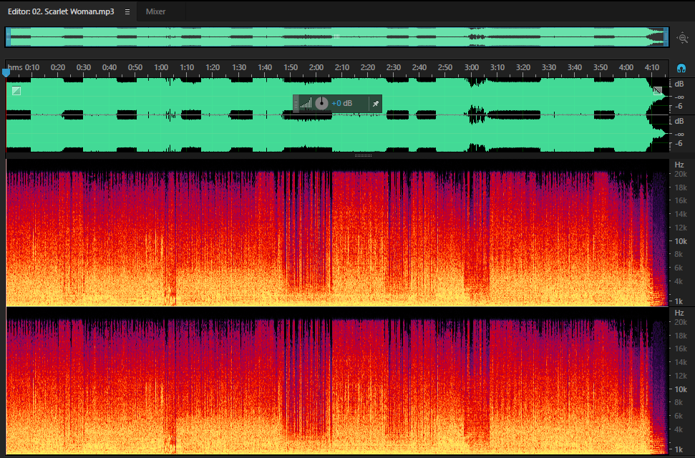Viewport: 695px width, 458px height.
Task: Grab the HUD drag grip handle
Action: point(296,104)
